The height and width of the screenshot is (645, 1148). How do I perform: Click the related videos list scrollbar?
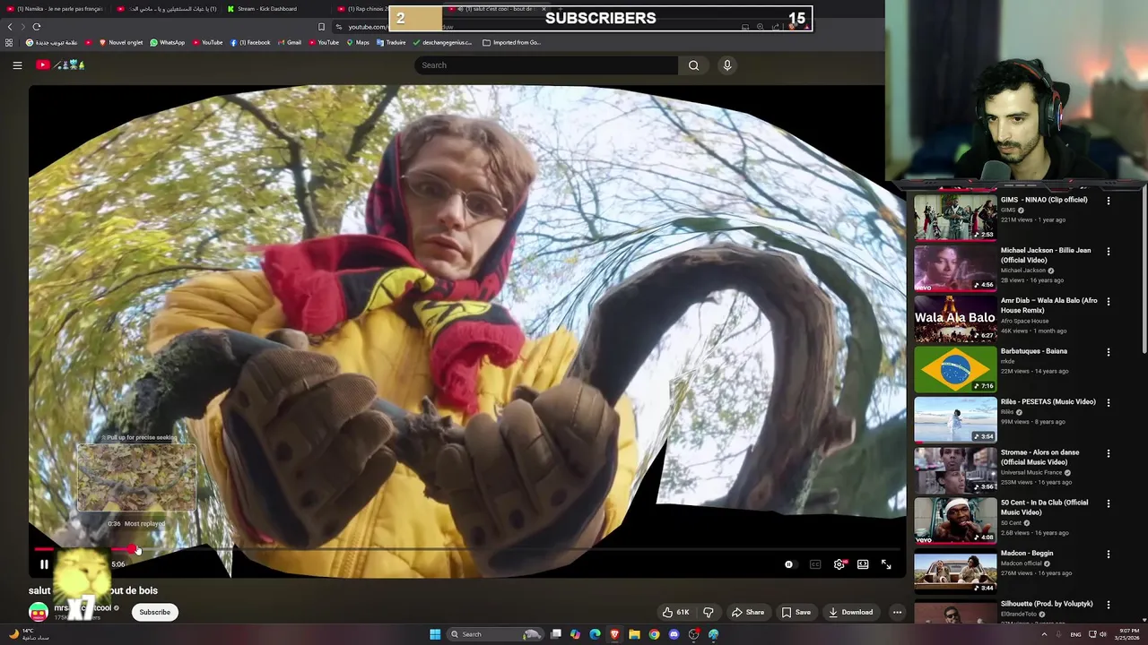point(1144,273)
